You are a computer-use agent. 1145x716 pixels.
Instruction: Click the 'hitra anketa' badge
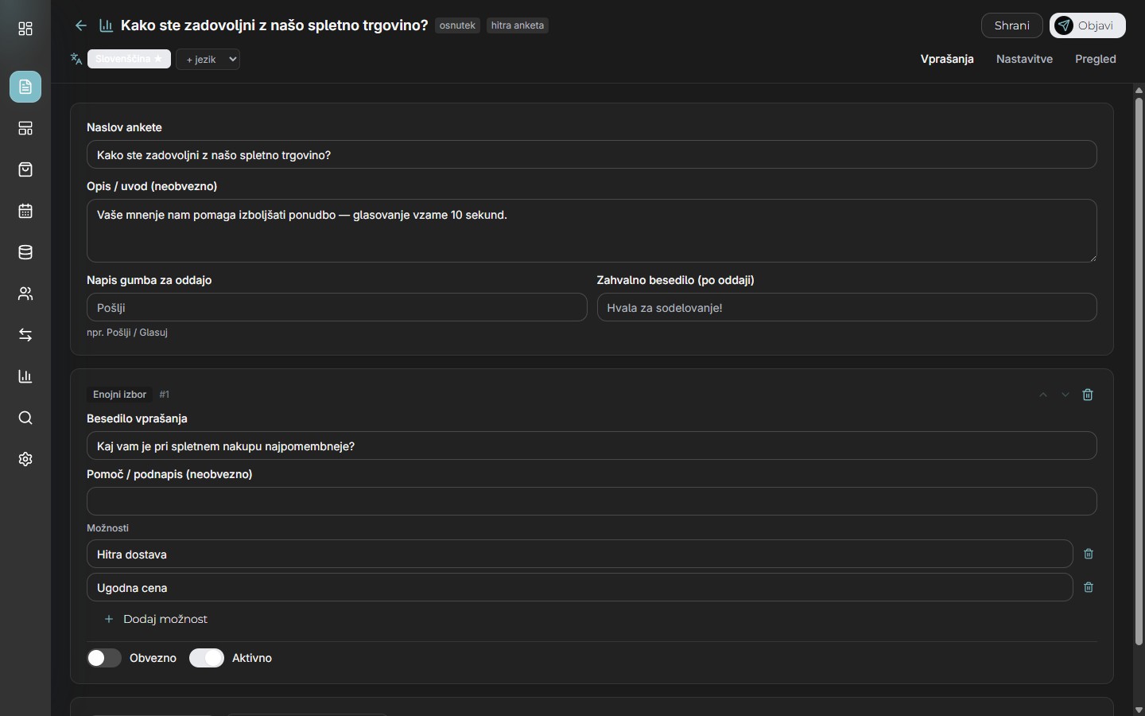click(x=518, y=25)
